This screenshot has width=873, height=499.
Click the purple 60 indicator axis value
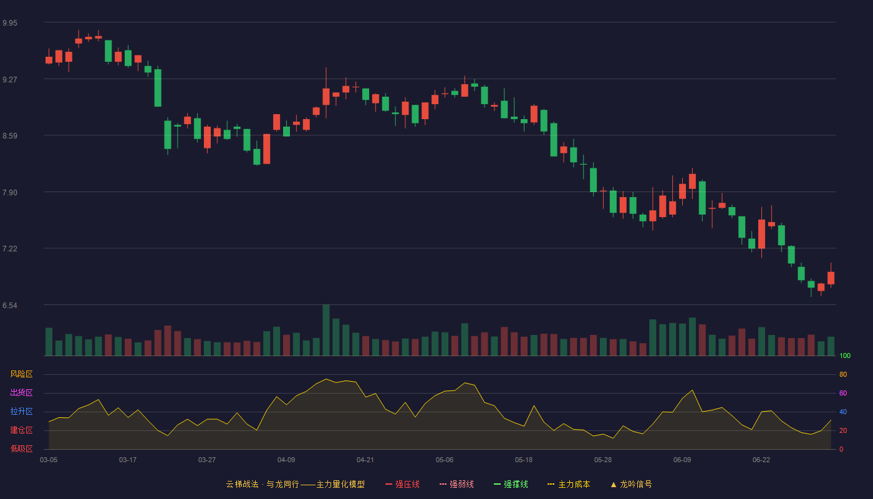(x=843, y=393)
